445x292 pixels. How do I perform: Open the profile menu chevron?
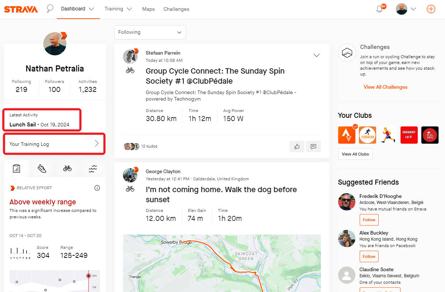413,9
